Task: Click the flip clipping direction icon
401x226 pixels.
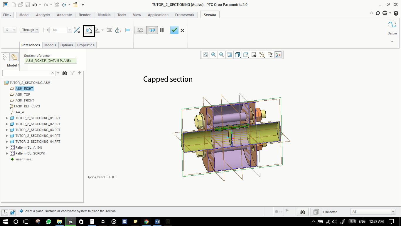Action: click(x=77, y=30)
